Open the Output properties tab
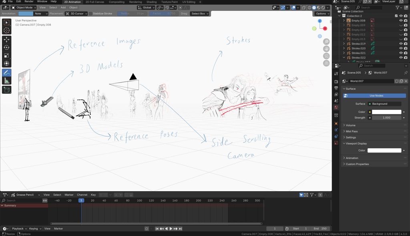Image resolution: width=410 pixels, height=236 pixels. pyautogui.click(x=336, y=88)
